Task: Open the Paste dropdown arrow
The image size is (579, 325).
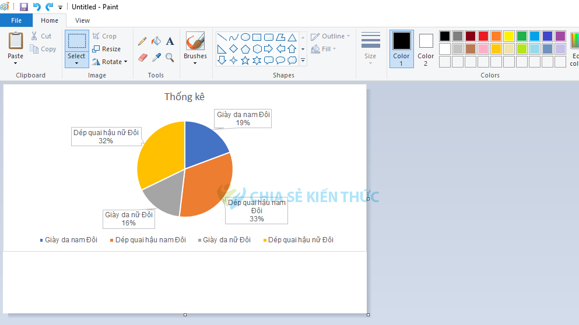Action: point(16,63)
